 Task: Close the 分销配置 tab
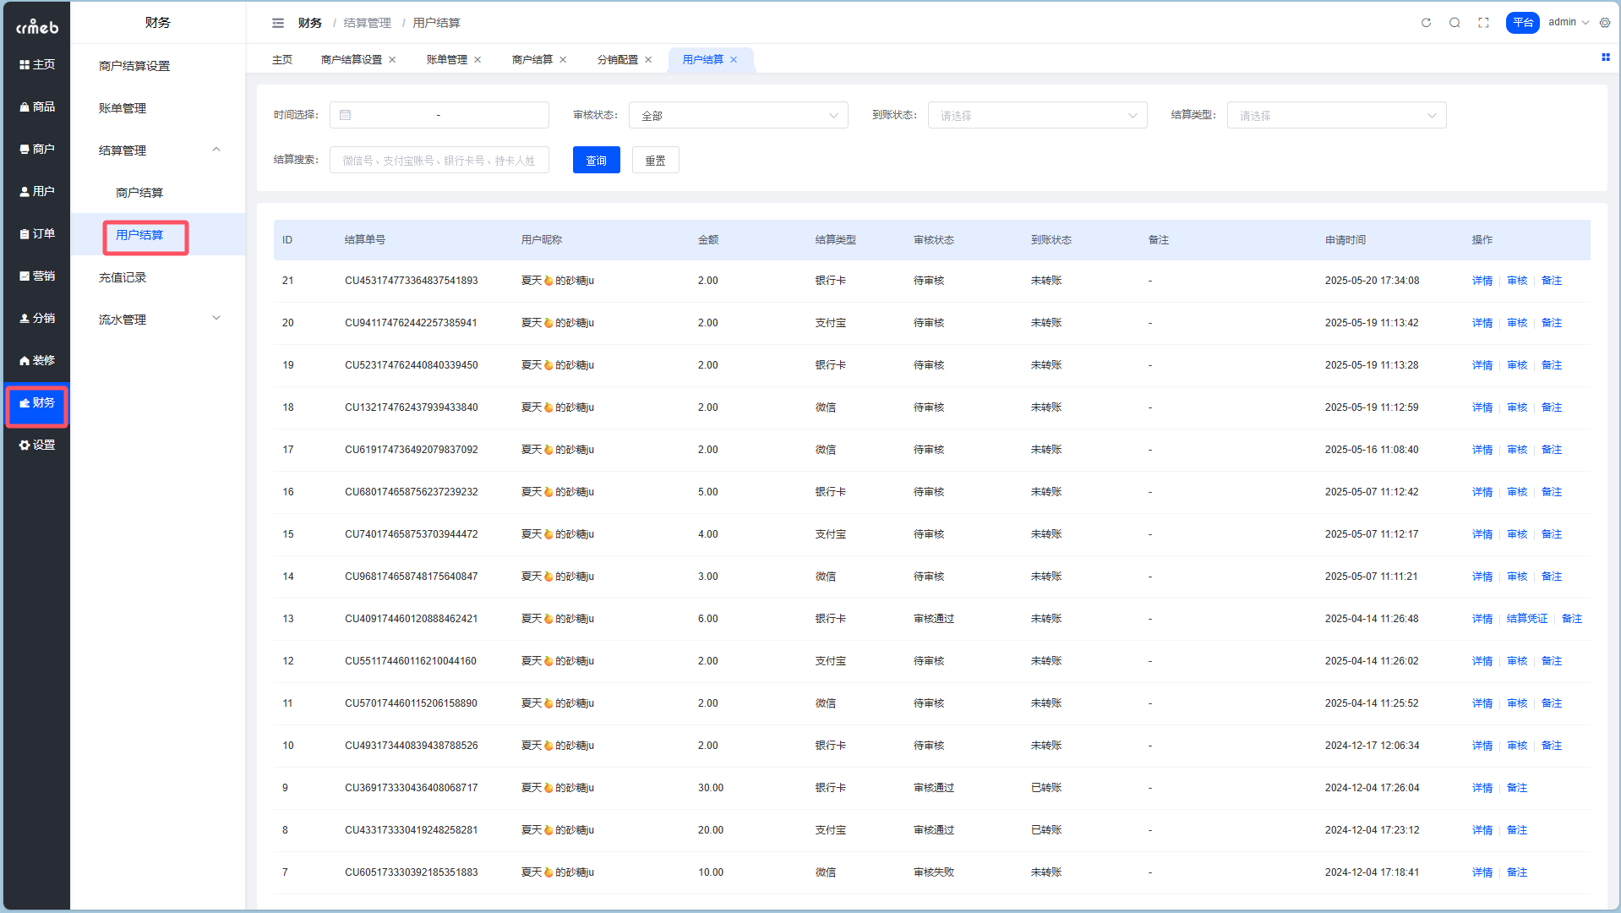[648, 60]
